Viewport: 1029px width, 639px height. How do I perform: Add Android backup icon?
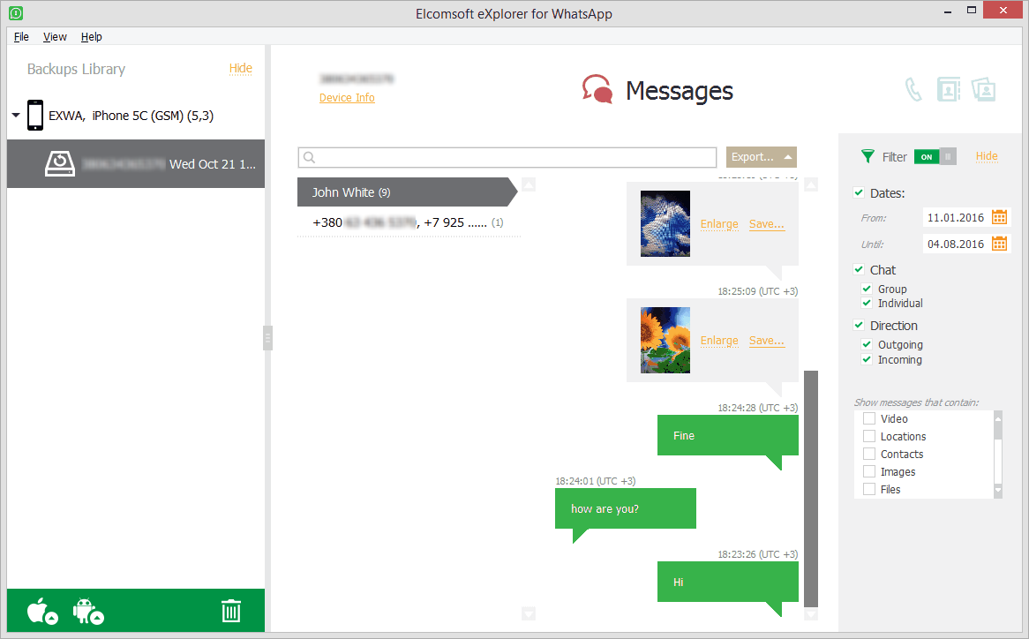coord(88,611)
